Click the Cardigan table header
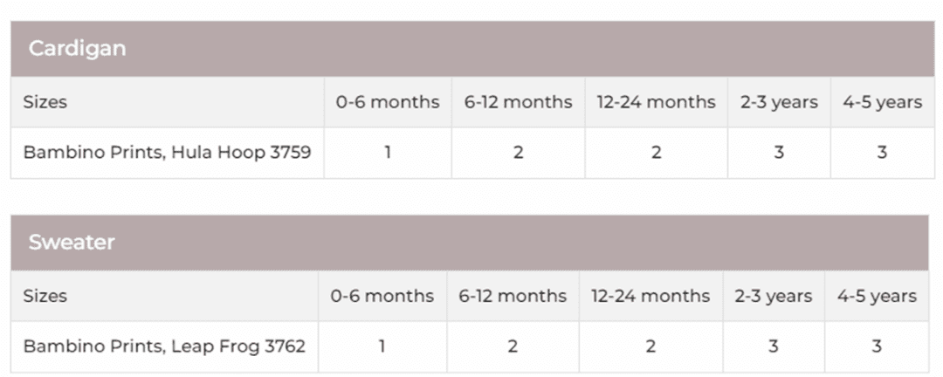 click(x=77, y=49)
